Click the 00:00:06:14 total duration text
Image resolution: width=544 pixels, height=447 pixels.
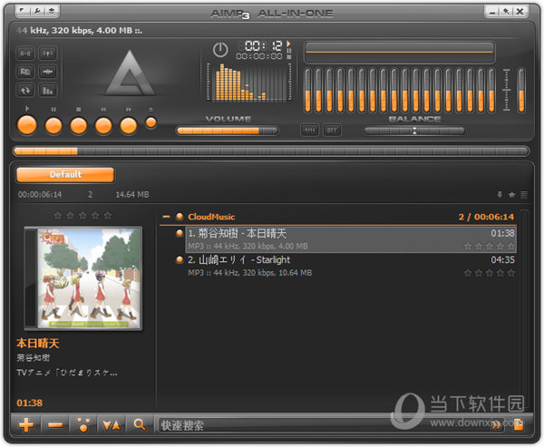tap(40, 195)
